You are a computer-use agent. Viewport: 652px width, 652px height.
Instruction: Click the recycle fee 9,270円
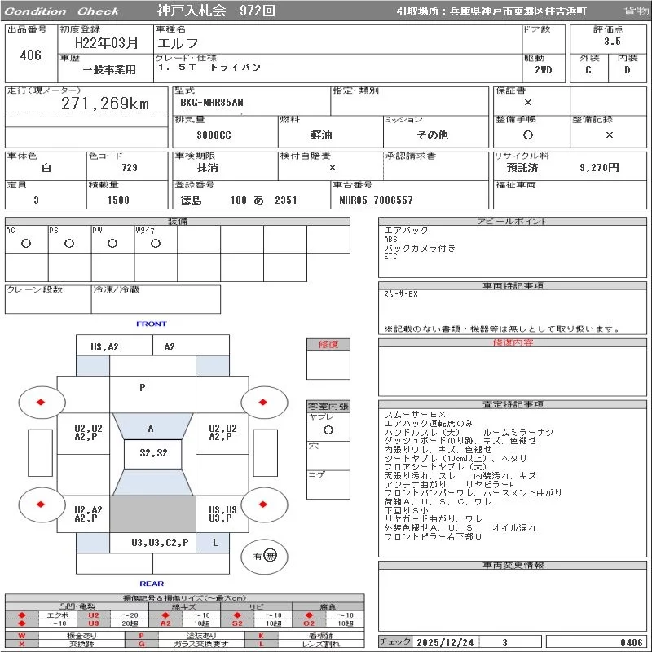pyautogui.click(x=599, y=168)
